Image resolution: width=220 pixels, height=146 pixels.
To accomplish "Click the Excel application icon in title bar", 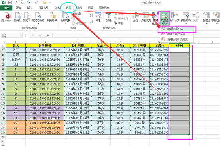I will click(x=4, y=2).
